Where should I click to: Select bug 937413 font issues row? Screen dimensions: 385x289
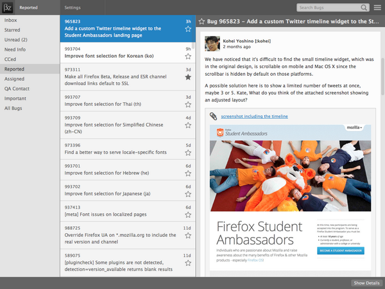pyautogui.click(x=128, y=211)
